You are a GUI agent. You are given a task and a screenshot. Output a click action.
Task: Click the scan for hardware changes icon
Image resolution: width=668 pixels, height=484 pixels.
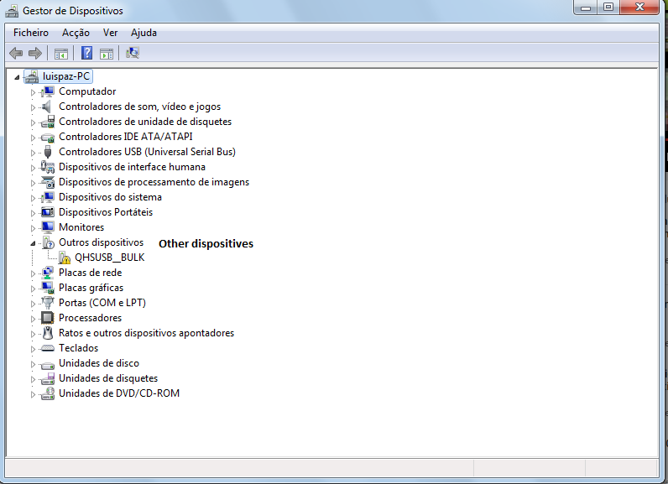point(133,54)
